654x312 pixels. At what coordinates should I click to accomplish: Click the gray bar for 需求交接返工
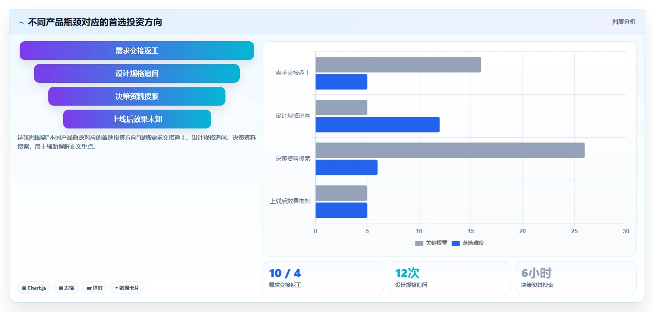pos(398,64)
